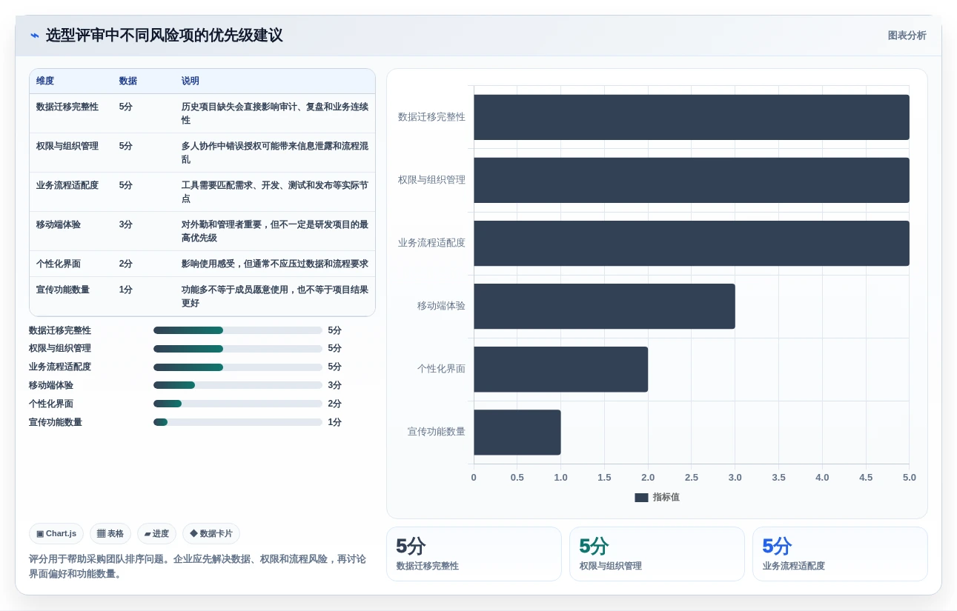Click the 权限与组织管理 progress bar
Screen dimensions: 957x611
[x=238, y=348]
